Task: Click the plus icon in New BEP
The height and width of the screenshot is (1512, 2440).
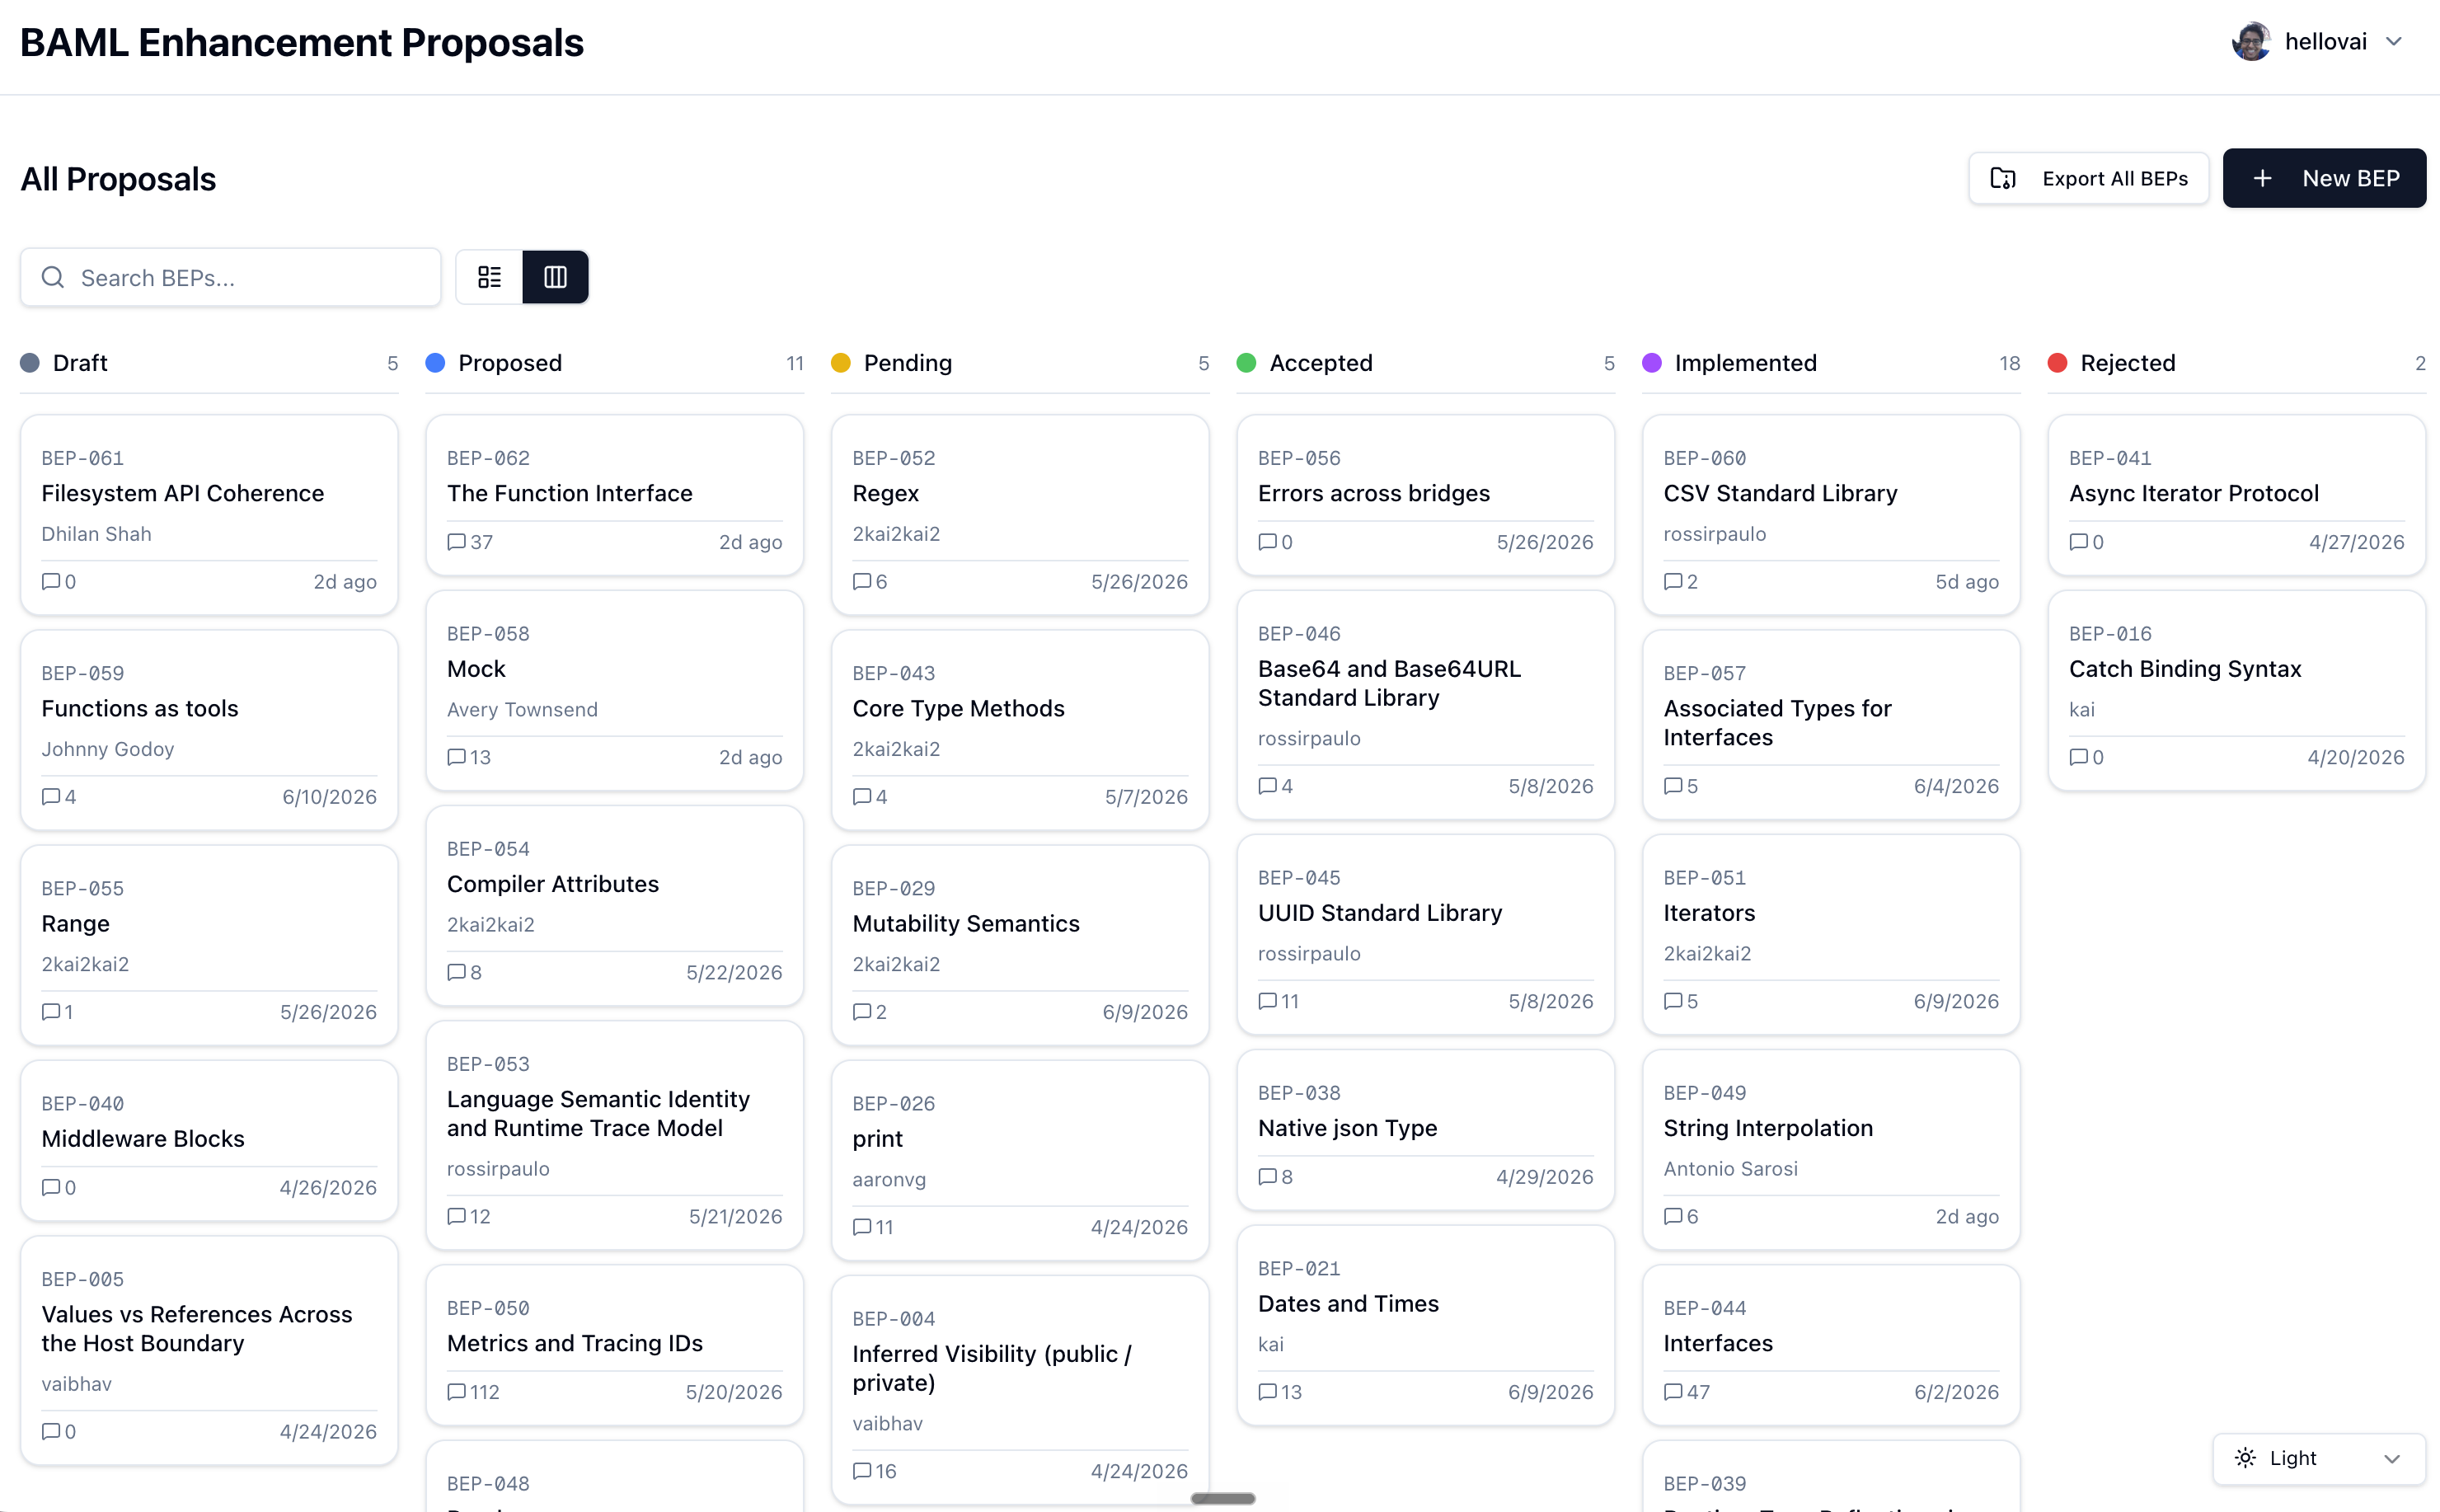Action: point(2263,178)
